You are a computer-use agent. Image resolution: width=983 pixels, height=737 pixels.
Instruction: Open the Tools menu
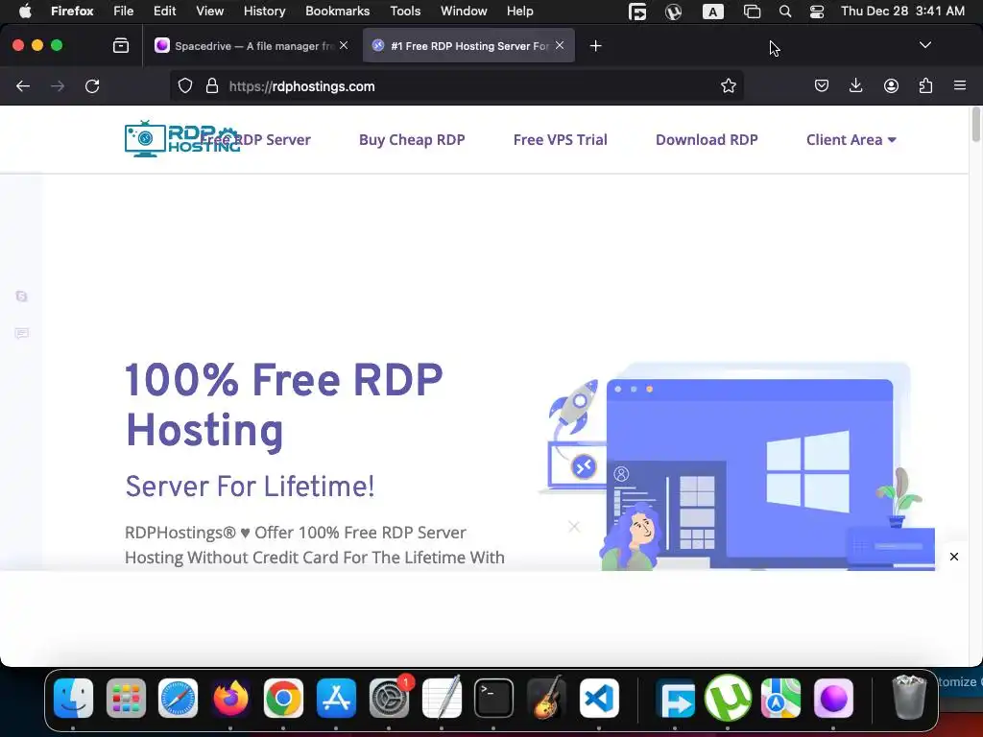[405, 12]
